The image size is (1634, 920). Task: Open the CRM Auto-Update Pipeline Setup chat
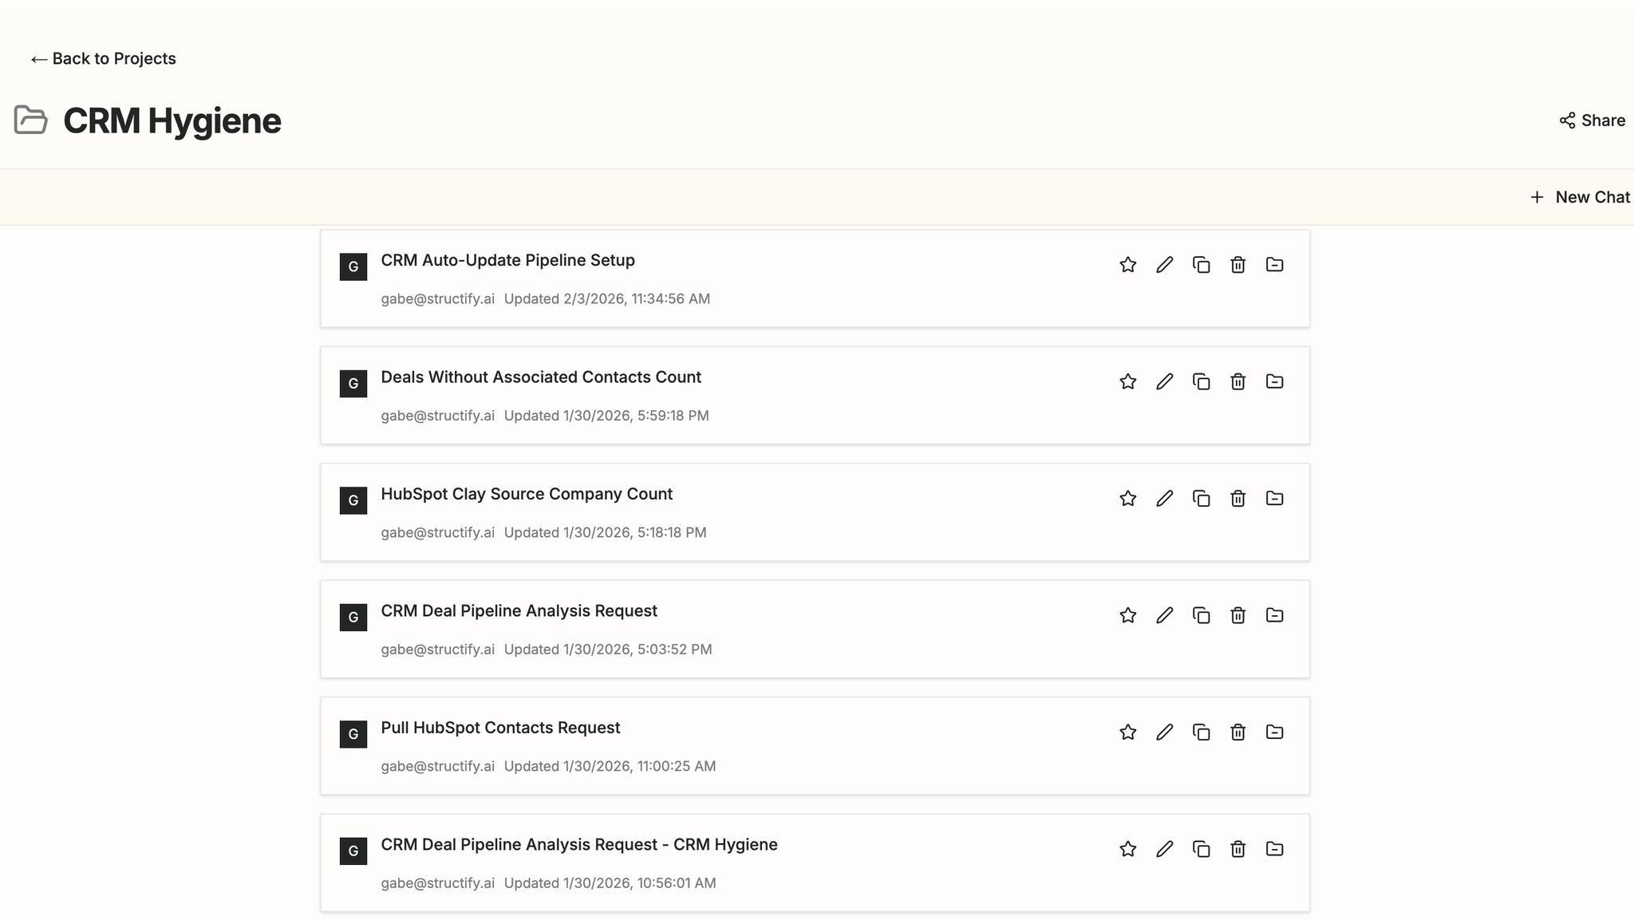click(507, 261)
